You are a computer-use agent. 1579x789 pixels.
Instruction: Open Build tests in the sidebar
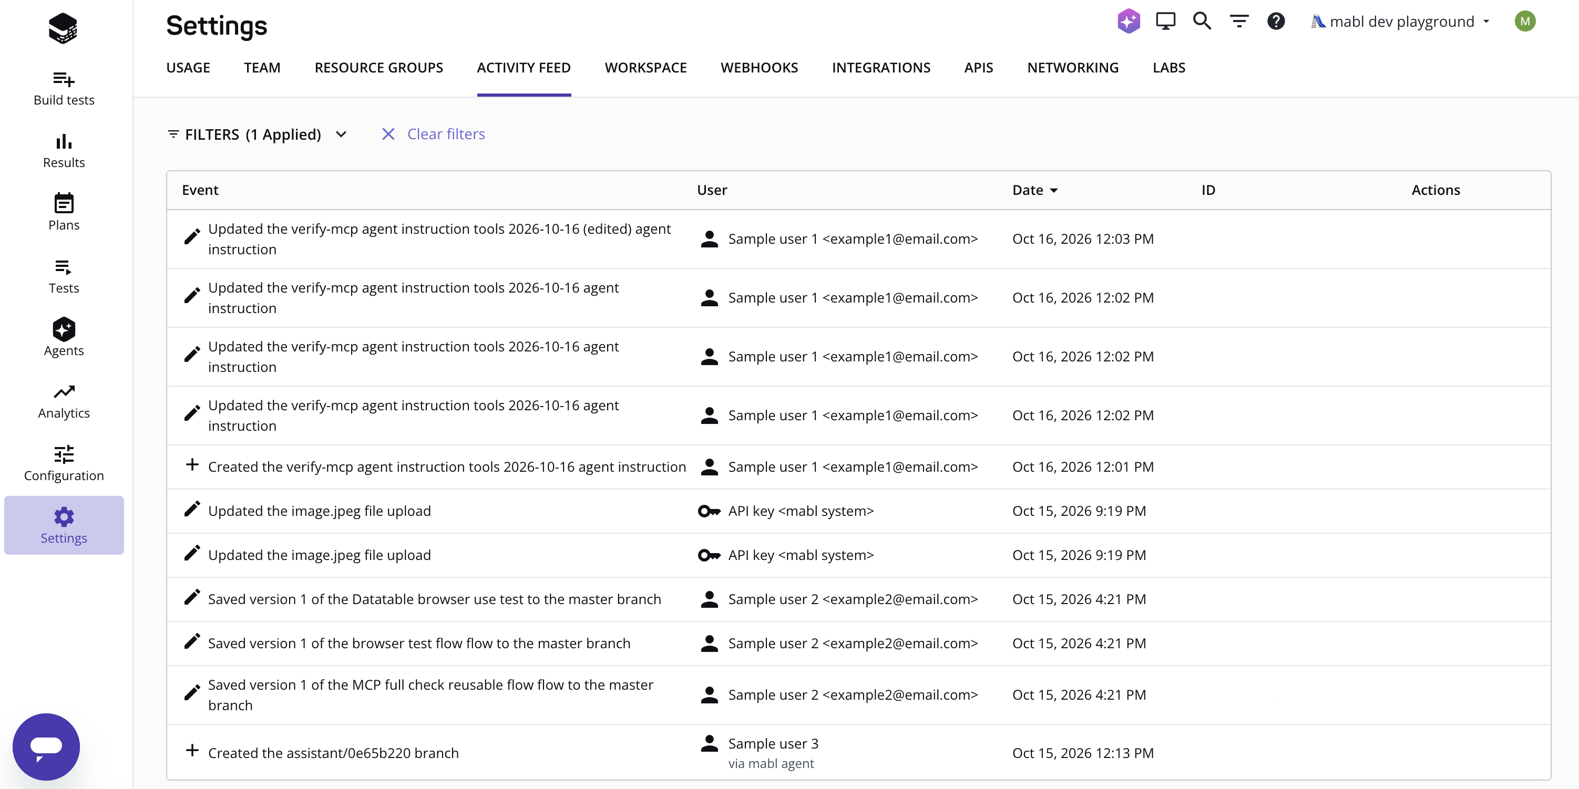[x=64, y=89]
